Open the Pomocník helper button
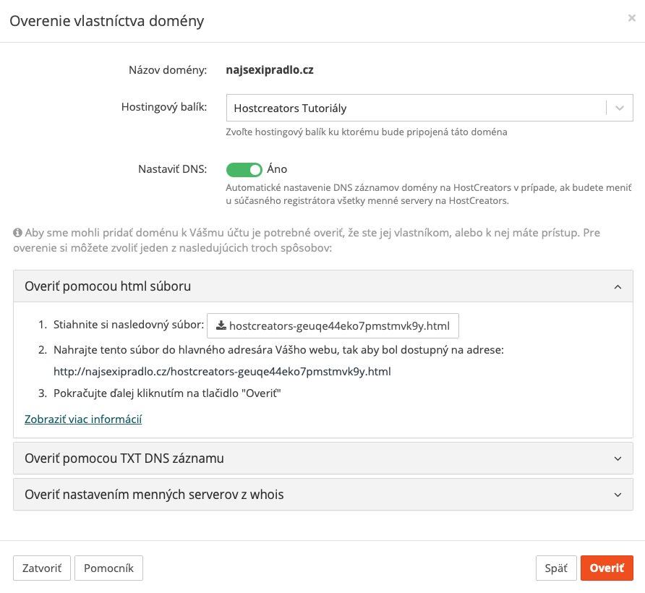This screenshot has width=645, height=593. point(108,568)
